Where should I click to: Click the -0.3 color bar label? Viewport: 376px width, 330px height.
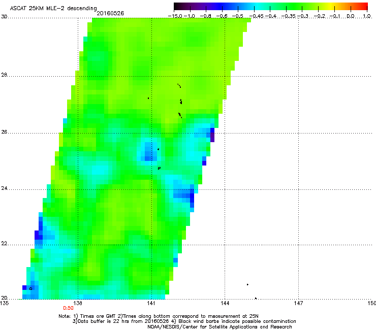[x=303, y=16]
